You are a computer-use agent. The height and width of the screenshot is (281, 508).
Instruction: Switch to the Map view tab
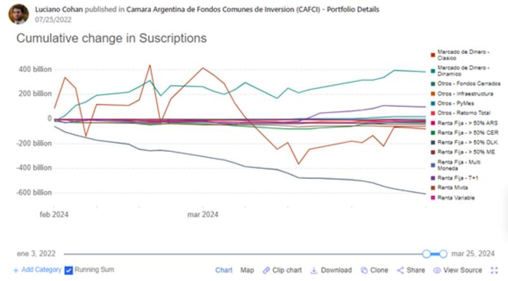pyautogui.click(x=247, y=270)
